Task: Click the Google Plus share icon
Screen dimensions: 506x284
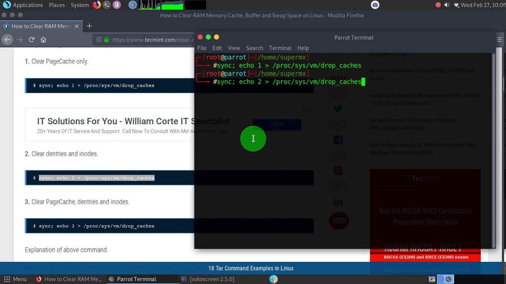Action: click(338, 171)
